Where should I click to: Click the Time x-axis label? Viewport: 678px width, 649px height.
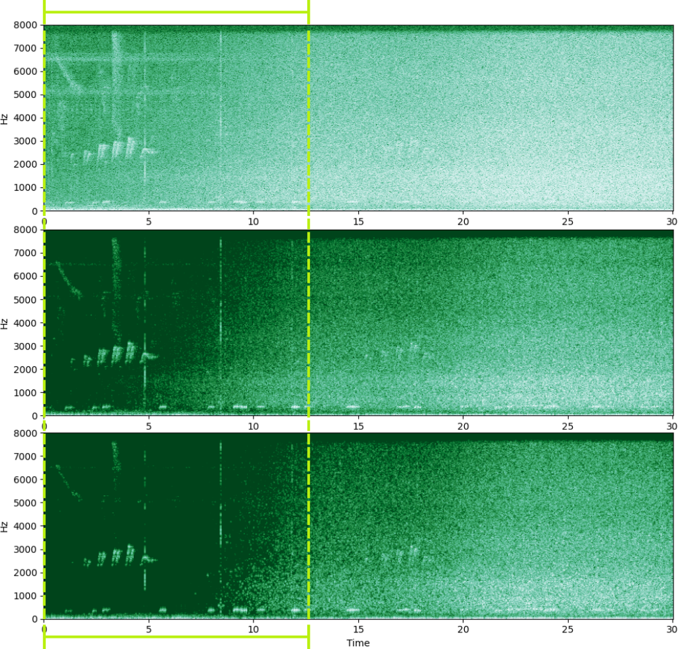tap(358, 643)
